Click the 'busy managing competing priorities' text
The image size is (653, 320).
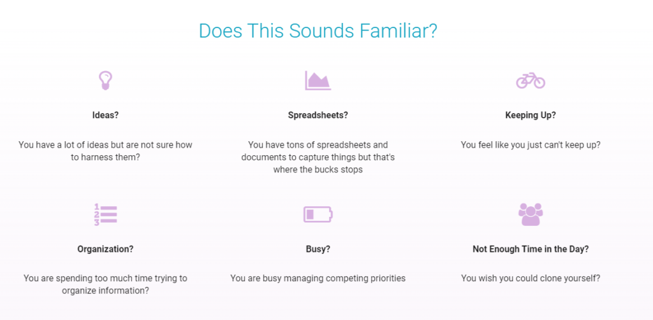pyautogui.click(x=318, y=278)
